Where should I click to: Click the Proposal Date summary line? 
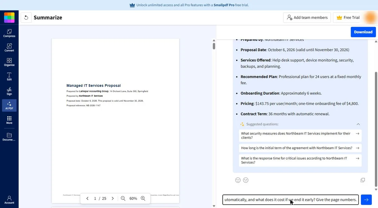tap(295, 50)
